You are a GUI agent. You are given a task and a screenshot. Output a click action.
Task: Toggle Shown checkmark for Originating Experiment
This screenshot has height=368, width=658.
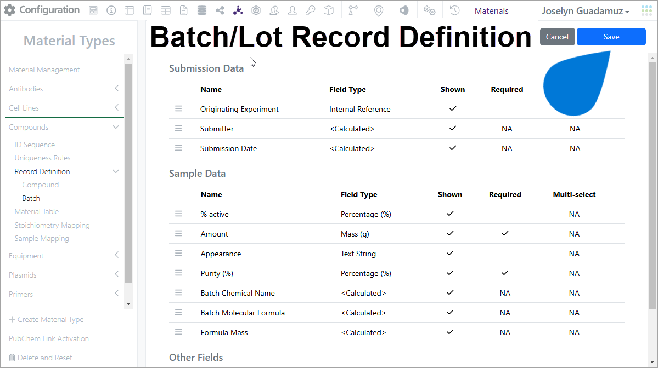(x=452, y=108)
